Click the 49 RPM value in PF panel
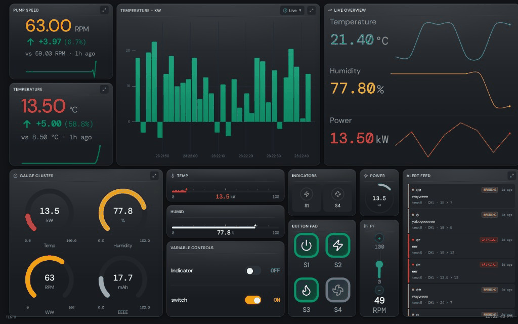Screen dimensions: 518x324 [x=379, y=304]
